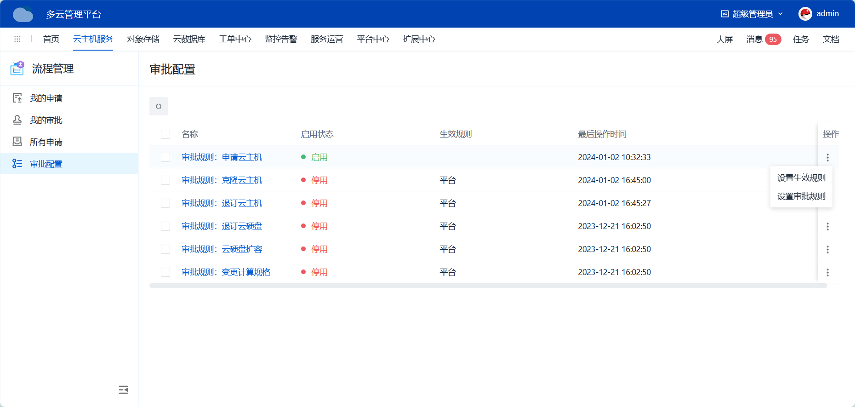Image resolution: width=855 pixels, height=407 pixels.
Task: Open more actions for 云硬盘扩容 row
Action: (x=827, y=249)
